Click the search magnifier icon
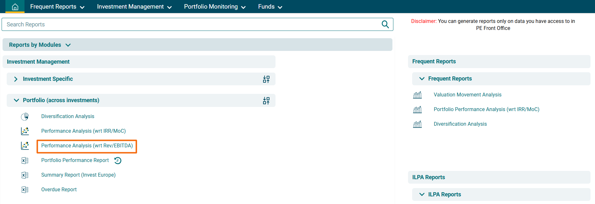595x204 pixels. (385, 25)
